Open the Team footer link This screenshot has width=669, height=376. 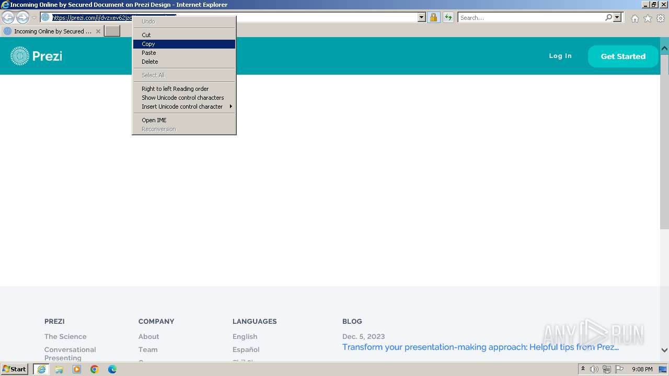coord(148,350)
